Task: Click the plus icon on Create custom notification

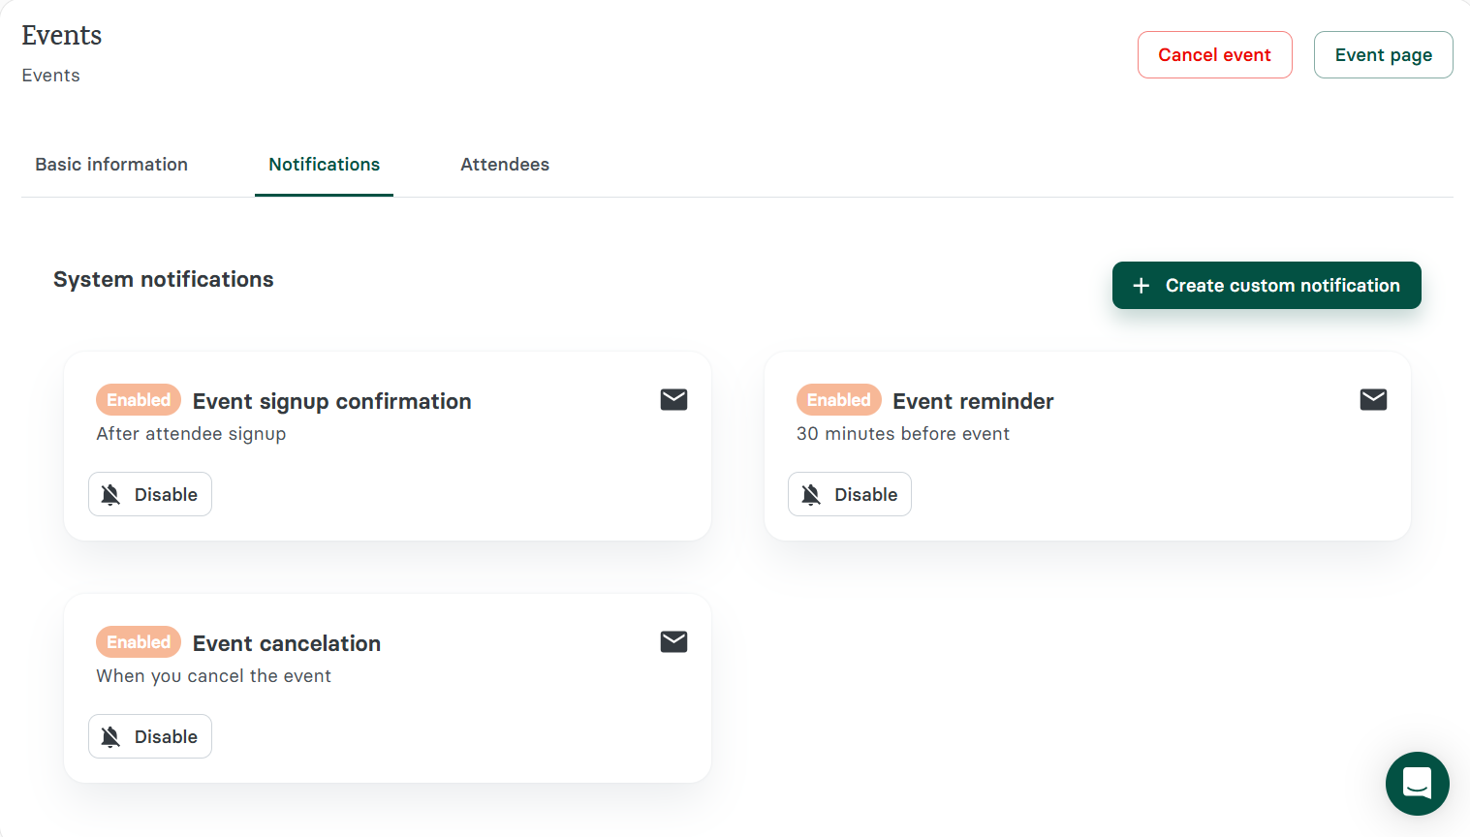Action: tap(1141, 285)
